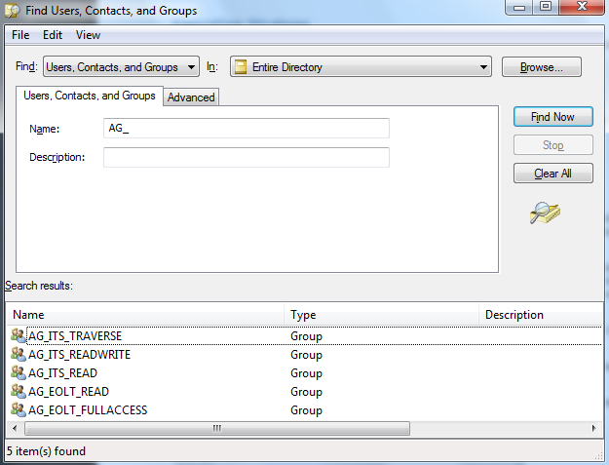Click the Find Now button

pos(553,117)
